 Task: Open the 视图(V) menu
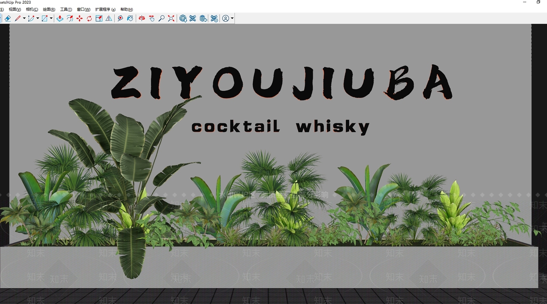click(15, 9)
